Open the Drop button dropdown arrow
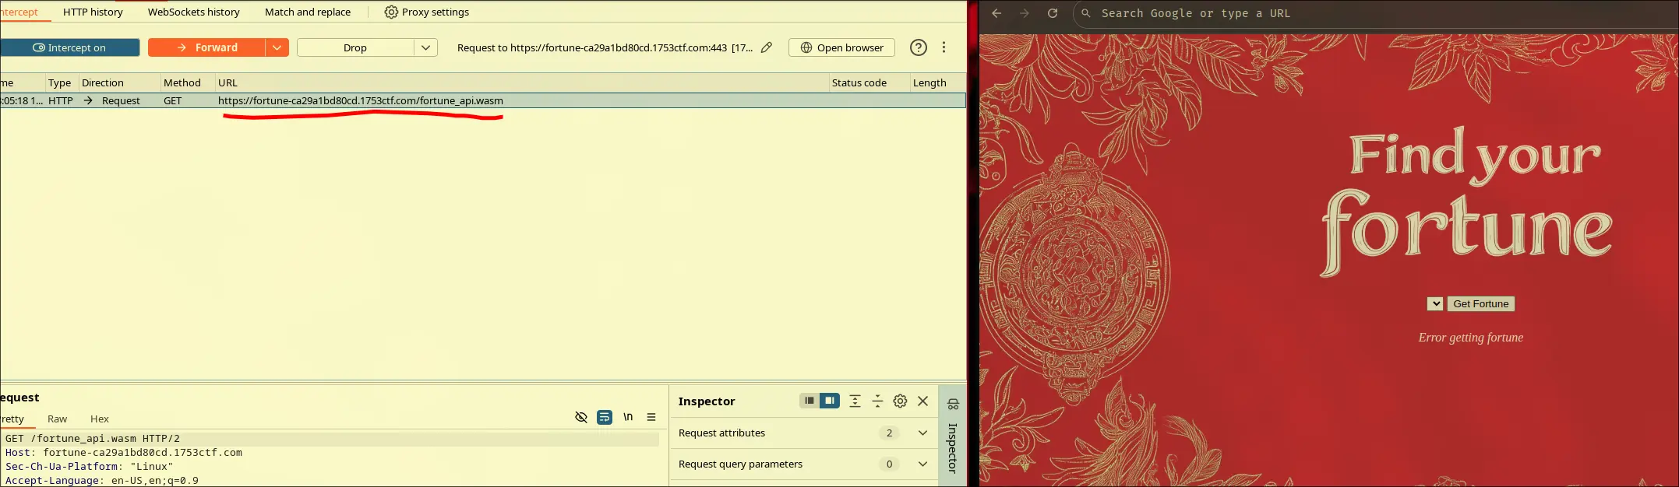 425,47
